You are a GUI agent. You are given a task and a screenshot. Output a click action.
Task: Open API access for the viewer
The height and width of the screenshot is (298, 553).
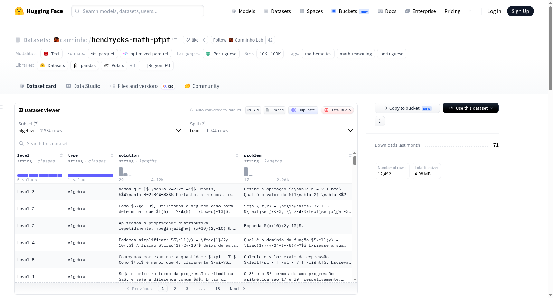click(253, 110)
